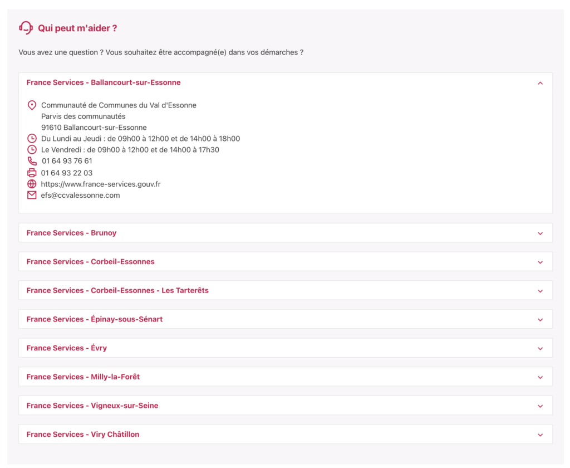Click the Du Lundi au Jeudi opening hours
Viewport: 570px width, 468px height.
point(141,139)
